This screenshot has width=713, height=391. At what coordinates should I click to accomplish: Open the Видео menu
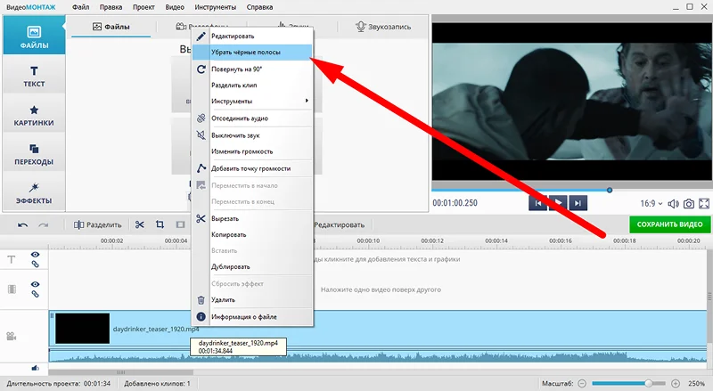click(x=175, y=7)
